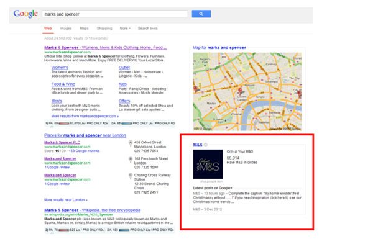Click the 1 Google review link under Charing Cross listing
The height and width of the screenshot is (239, 373).
57,184
